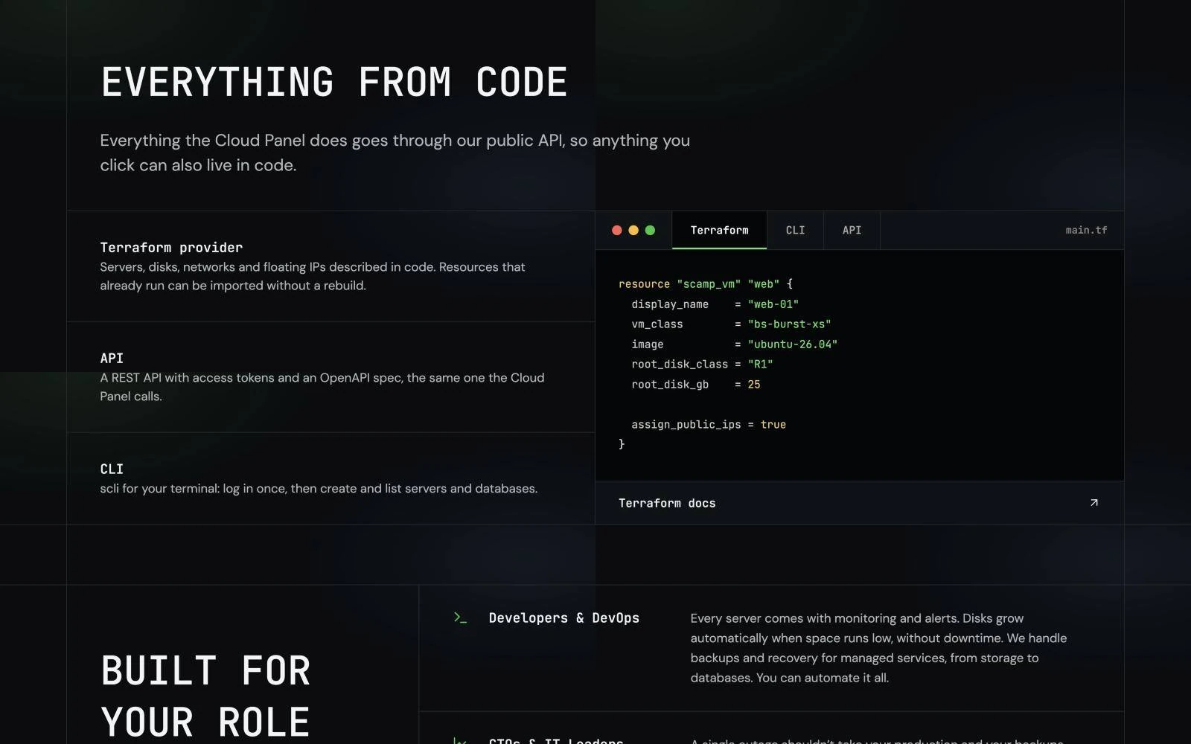Select the API feature row heading
Screen dimensions: 1191x744
point(112,358)
